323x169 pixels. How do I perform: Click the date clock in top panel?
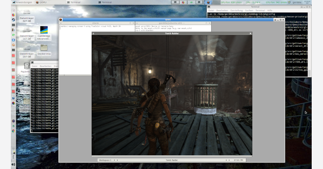click(307, 2)
